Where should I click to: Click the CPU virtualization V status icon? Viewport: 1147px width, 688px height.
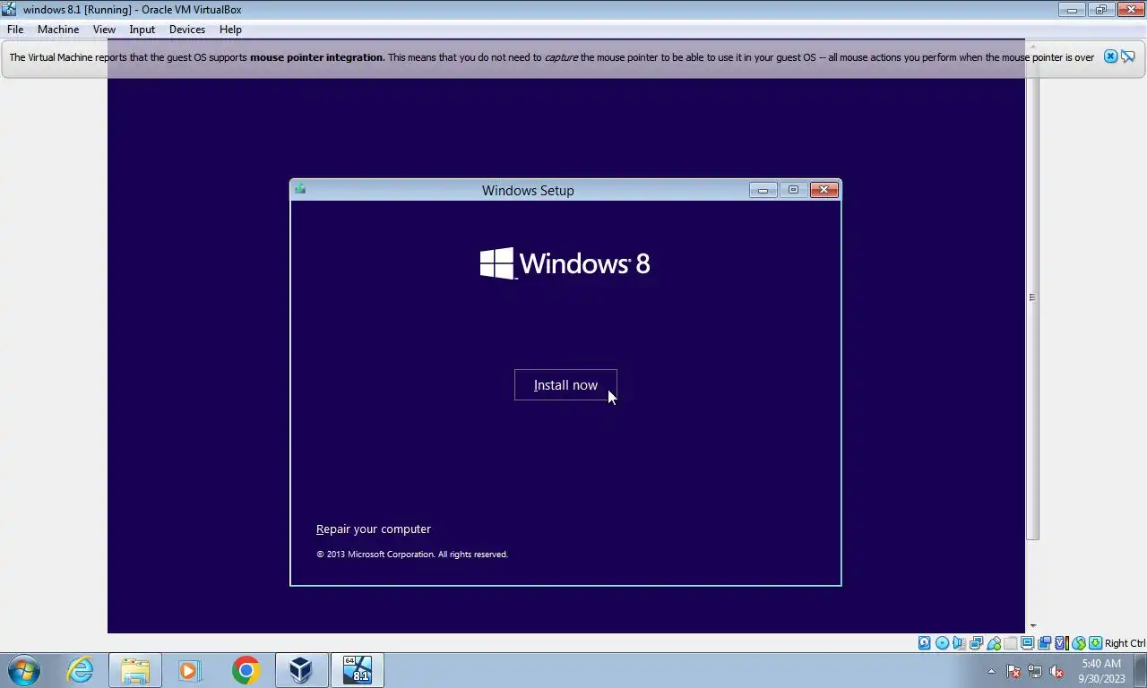click(1061, 643)
